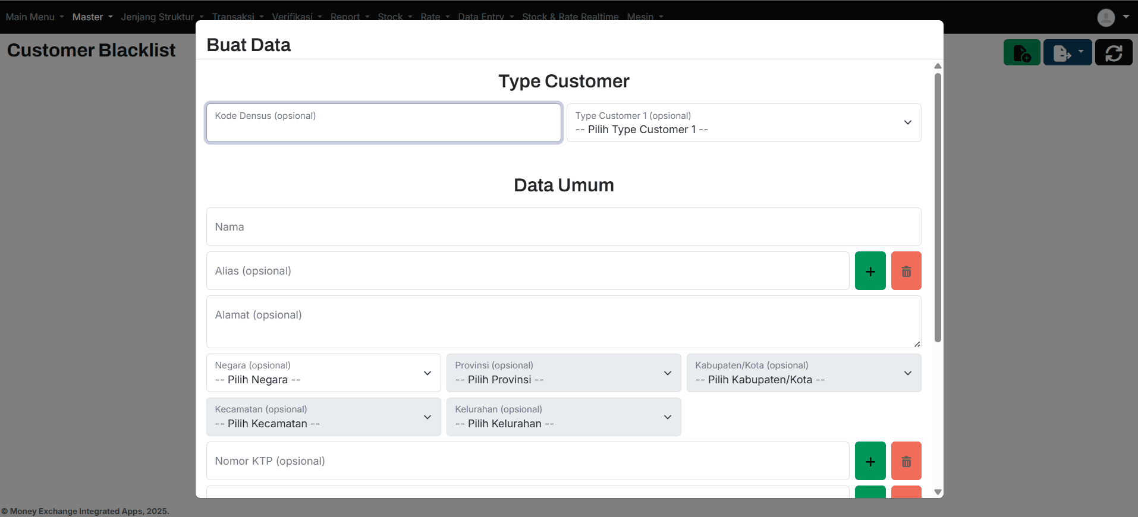Open the Negara selection dropdown
This screenshot has width=1138, height=517.
tap(323, 373)
